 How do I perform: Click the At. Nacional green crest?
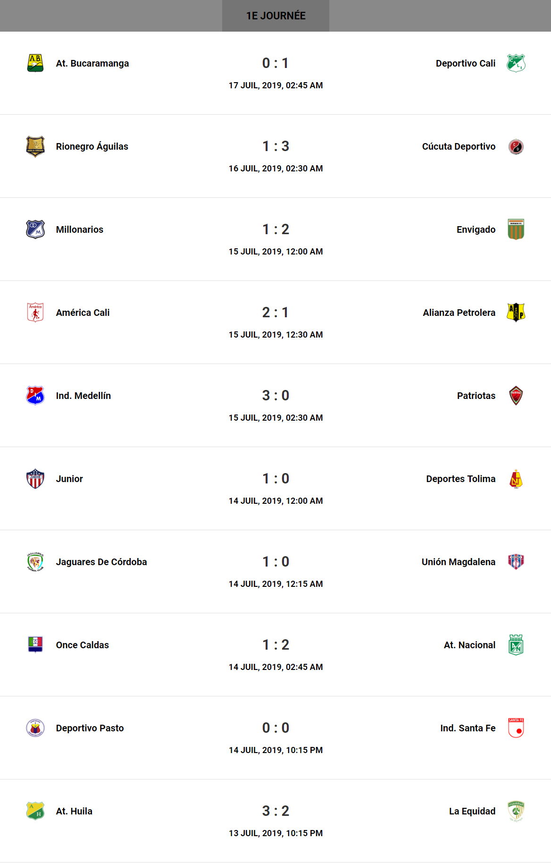pos(516,645)
